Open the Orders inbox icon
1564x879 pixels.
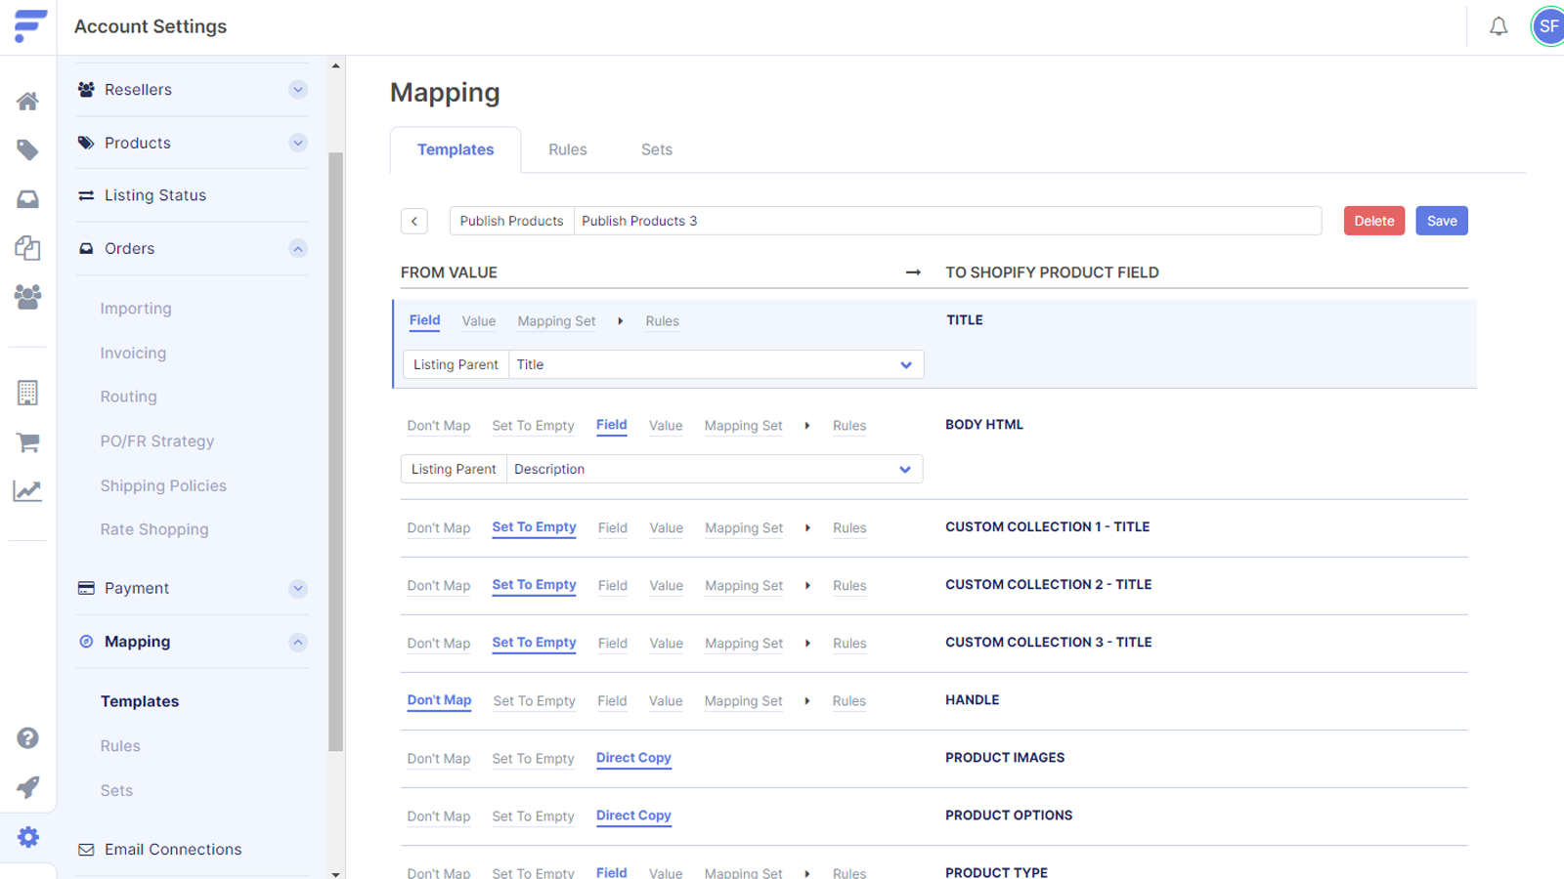point(28,198)
